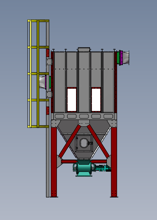157x220 pixels.
Task: Select the green flange on right outlet
Action: (x=118, y=58)
